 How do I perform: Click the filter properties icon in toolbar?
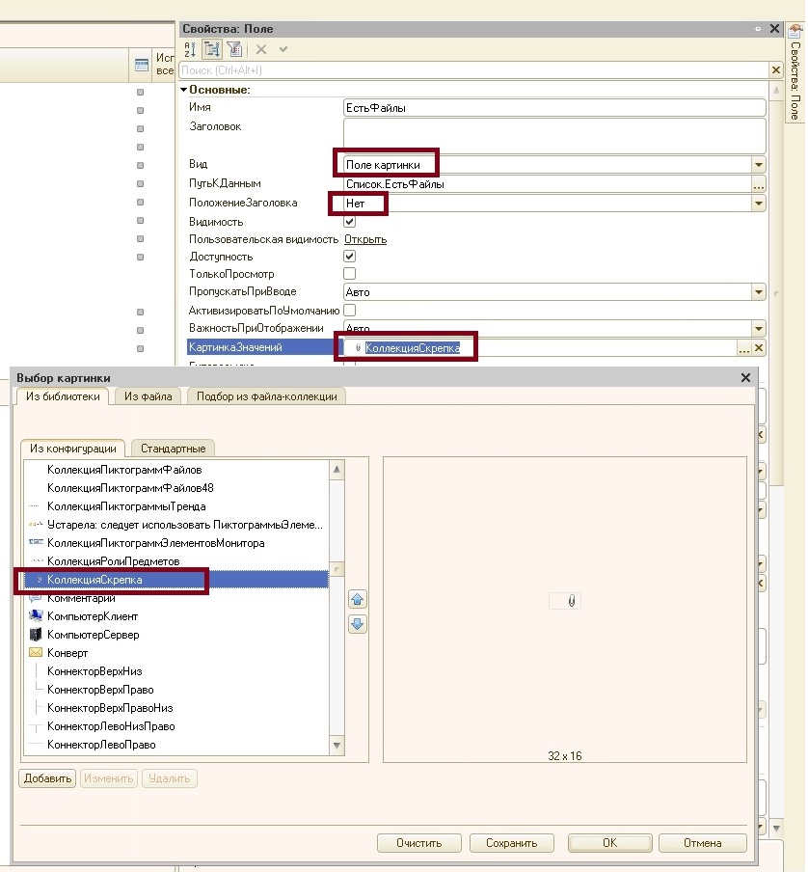(x=234, y=49)
